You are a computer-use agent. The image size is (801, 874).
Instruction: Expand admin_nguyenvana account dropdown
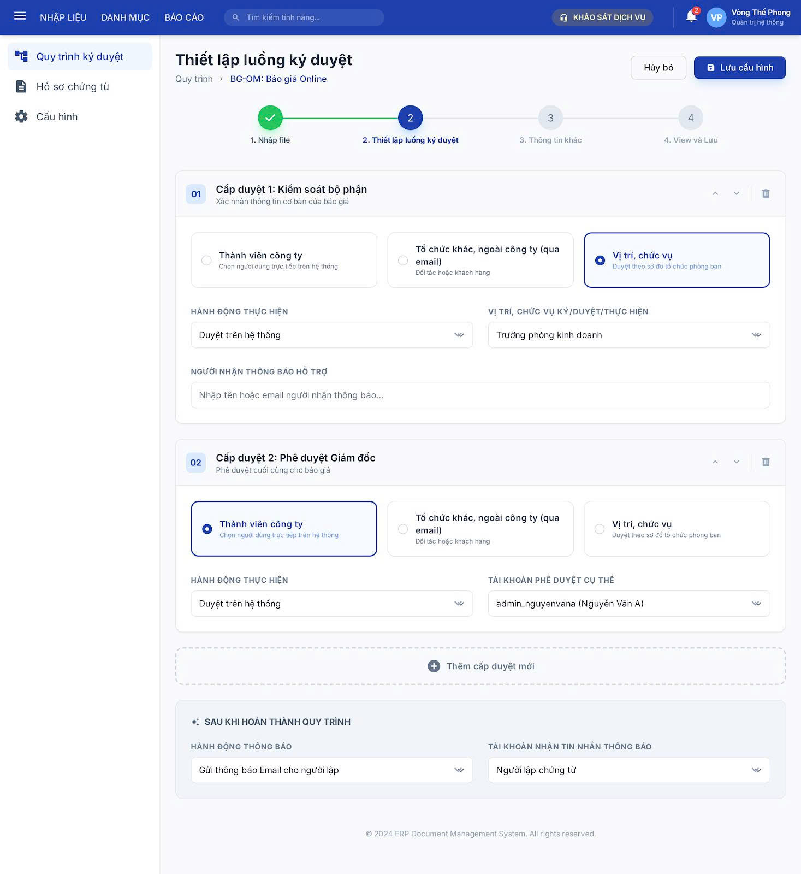628,604
